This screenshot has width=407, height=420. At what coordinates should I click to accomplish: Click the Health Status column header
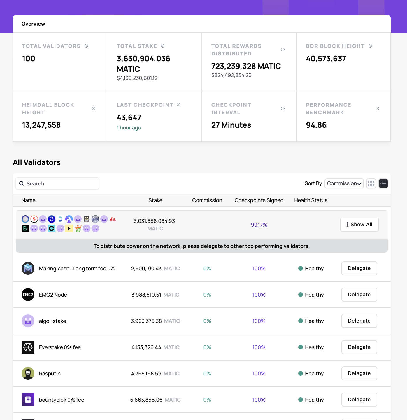(311, 200)
